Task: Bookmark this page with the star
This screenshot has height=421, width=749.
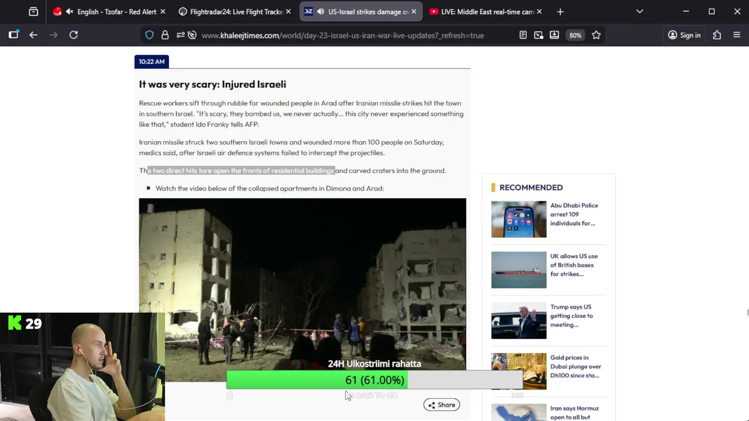Action: click(x=596, y=35)
